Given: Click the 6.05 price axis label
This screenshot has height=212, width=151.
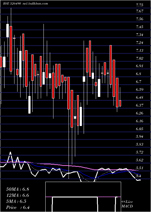Looking at the screenshot, I should pyautogui.click(x=140, y=129).
